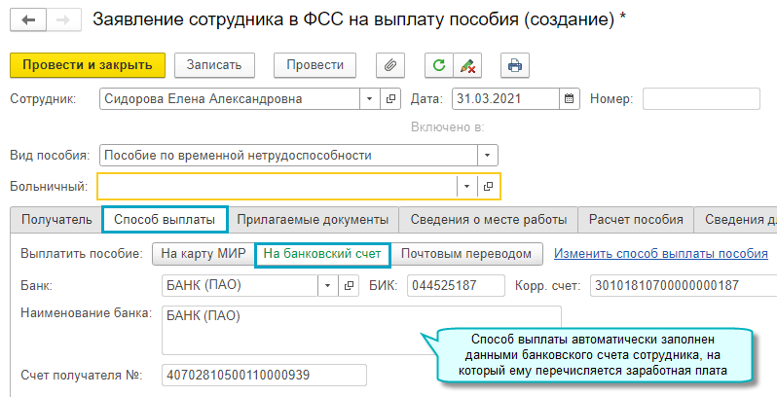The image size is (777, 397).
Task: Open the Сведения о месте работы tab
Action: pyautogui.click(x=489, y=220)
